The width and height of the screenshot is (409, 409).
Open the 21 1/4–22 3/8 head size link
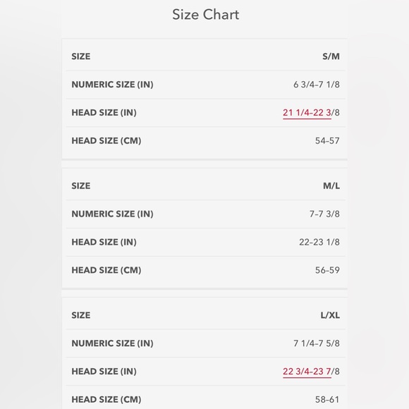[307, 113]
